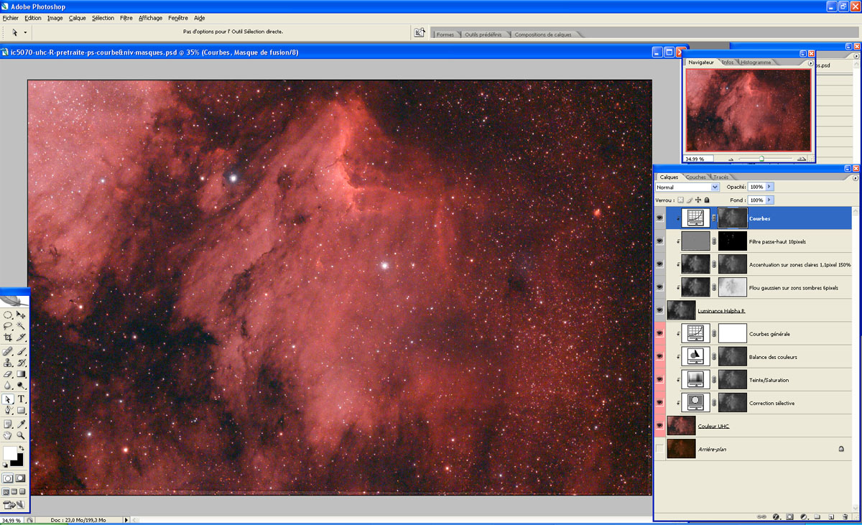Image resolution: width=862 pixels, height=525 pixels.
Task: Show the Arrière-plan layer
Action: pyautogui.click(x=659, y=449)
